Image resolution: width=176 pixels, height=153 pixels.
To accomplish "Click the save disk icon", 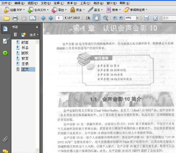I will (x=24, y=18).
